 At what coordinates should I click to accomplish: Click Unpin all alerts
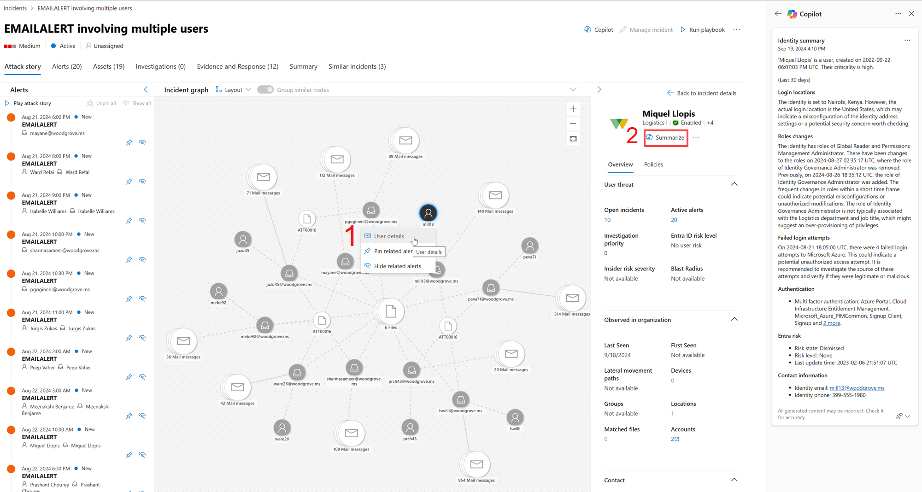[101, 103]
